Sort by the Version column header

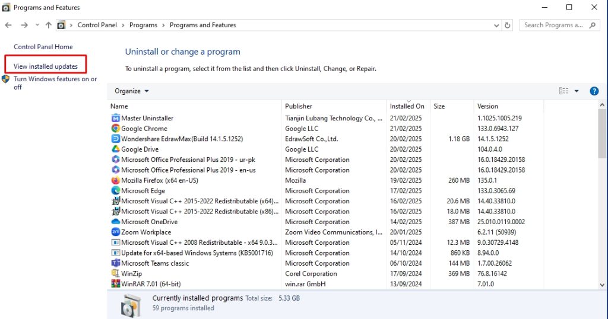[487, 106]
